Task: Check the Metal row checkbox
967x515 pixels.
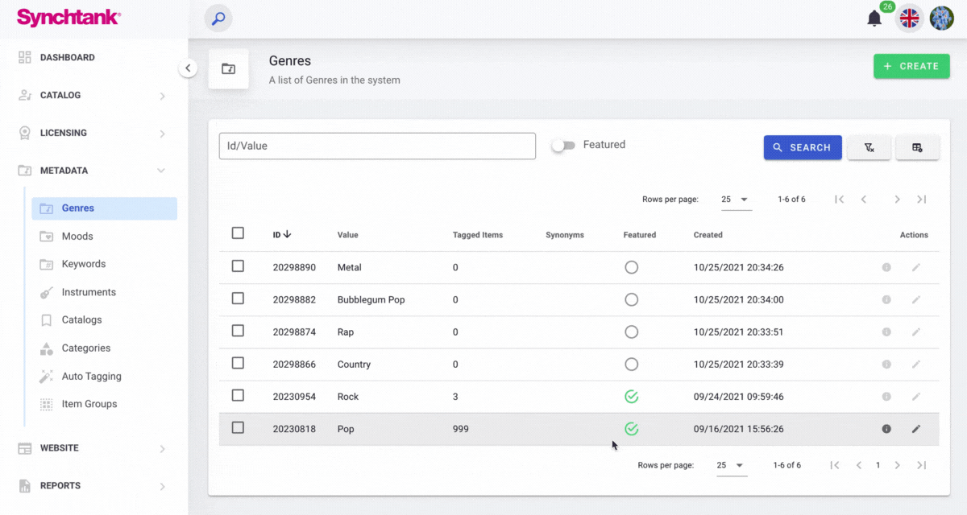Action: coord(238,266)
